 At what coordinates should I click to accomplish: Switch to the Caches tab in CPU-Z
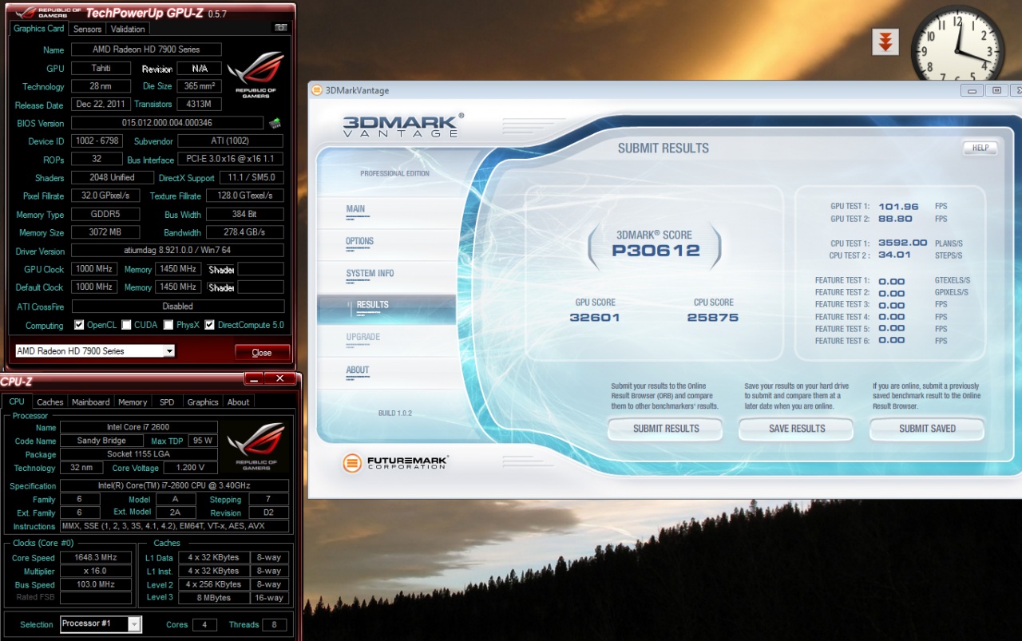point(50,402)
